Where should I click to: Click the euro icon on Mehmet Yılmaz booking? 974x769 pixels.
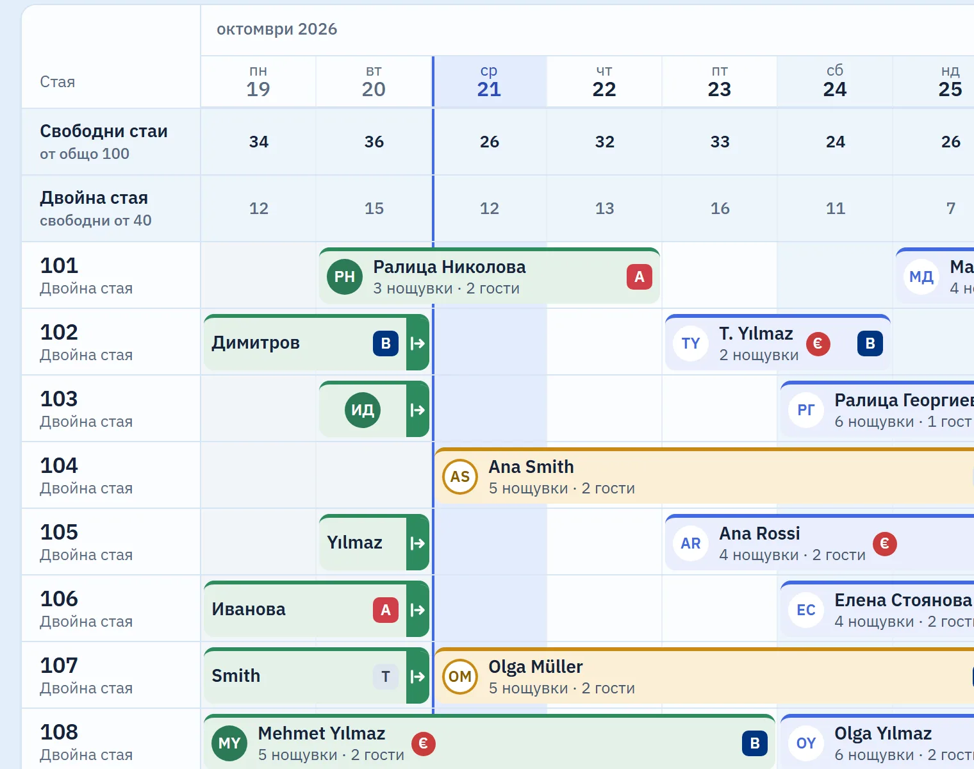(x=424, y=743)
